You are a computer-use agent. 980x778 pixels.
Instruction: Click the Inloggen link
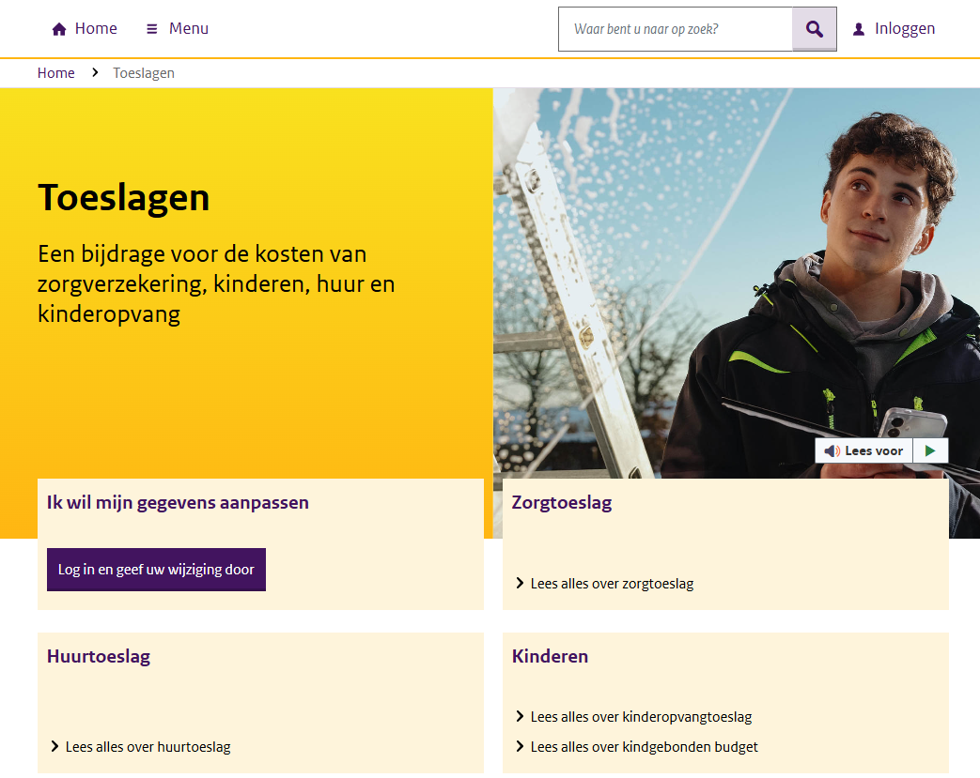coord(905,29)
